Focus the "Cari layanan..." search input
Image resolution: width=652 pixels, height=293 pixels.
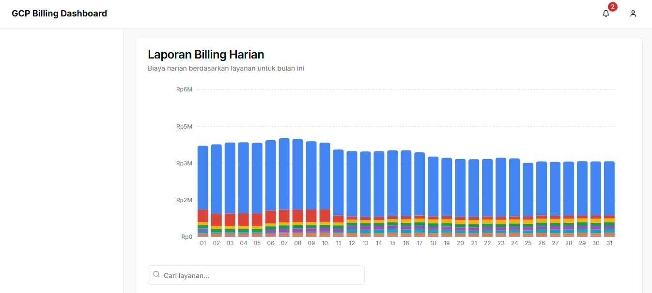point(262,275)
